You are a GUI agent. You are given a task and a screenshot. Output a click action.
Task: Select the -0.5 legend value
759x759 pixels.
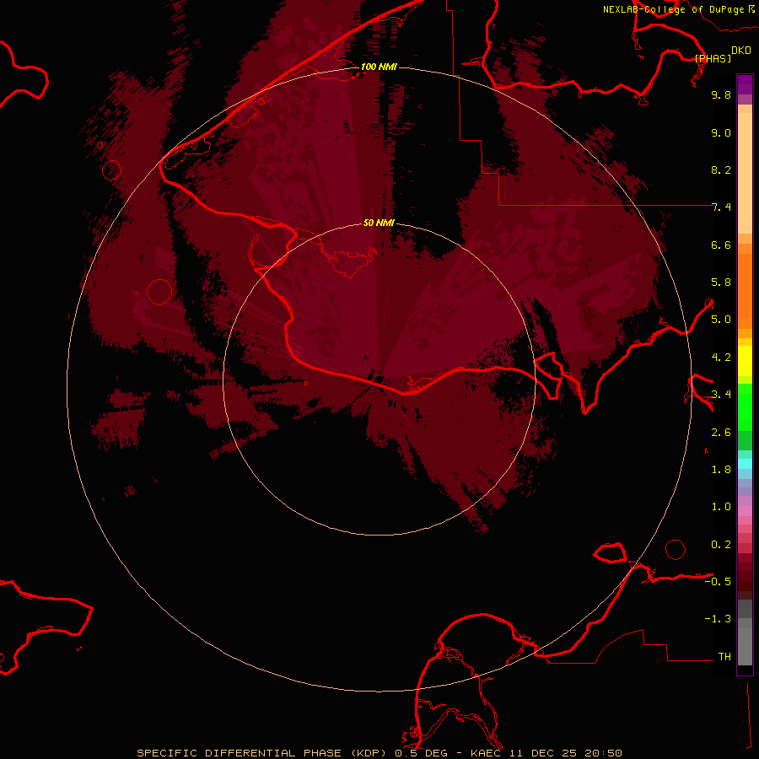[x=718, y=582]
